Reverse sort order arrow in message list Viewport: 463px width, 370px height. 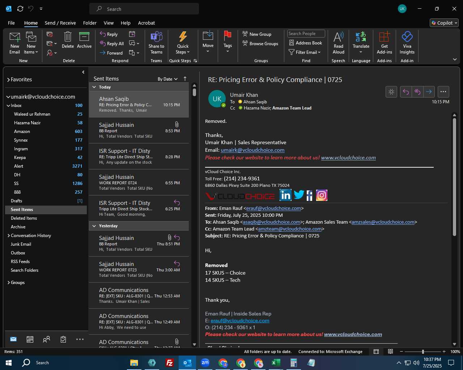point(185,79)
